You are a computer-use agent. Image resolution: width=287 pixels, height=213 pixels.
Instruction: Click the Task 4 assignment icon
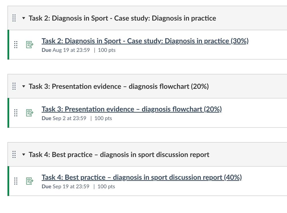30,181
